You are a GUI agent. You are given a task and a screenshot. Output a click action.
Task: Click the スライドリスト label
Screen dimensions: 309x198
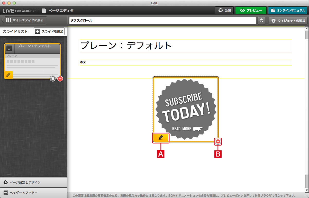pyautogui.click(x=15, y=31)
